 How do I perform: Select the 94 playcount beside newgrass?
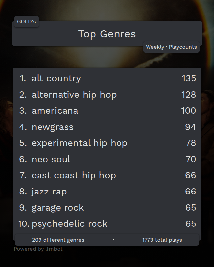click(190, 127)
